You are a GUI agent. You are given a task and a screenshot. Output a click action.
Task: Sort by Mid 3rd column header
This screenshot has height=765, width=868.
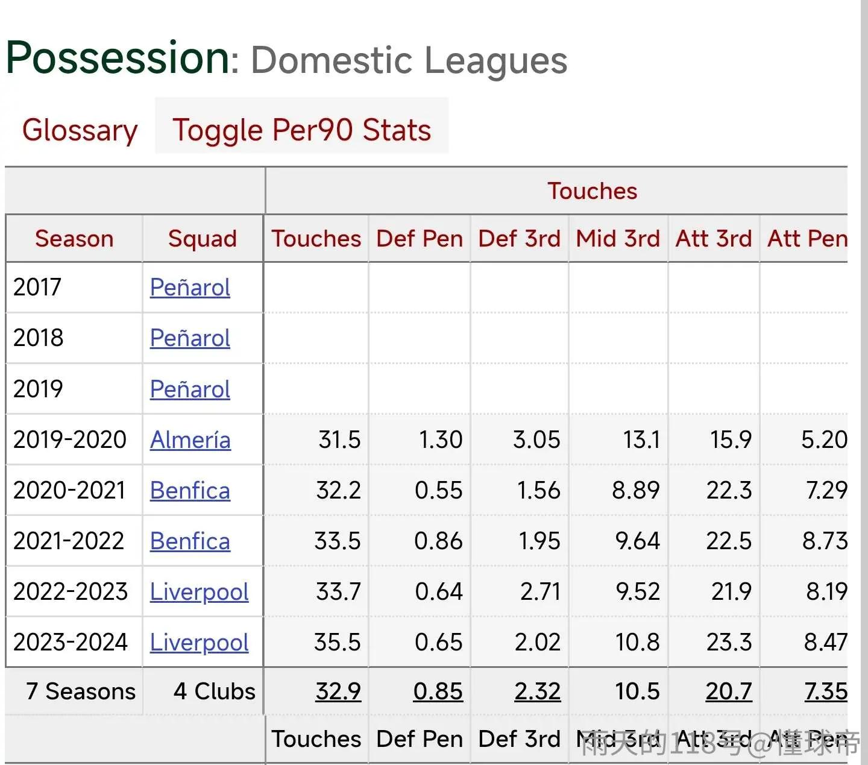(618, 239)
